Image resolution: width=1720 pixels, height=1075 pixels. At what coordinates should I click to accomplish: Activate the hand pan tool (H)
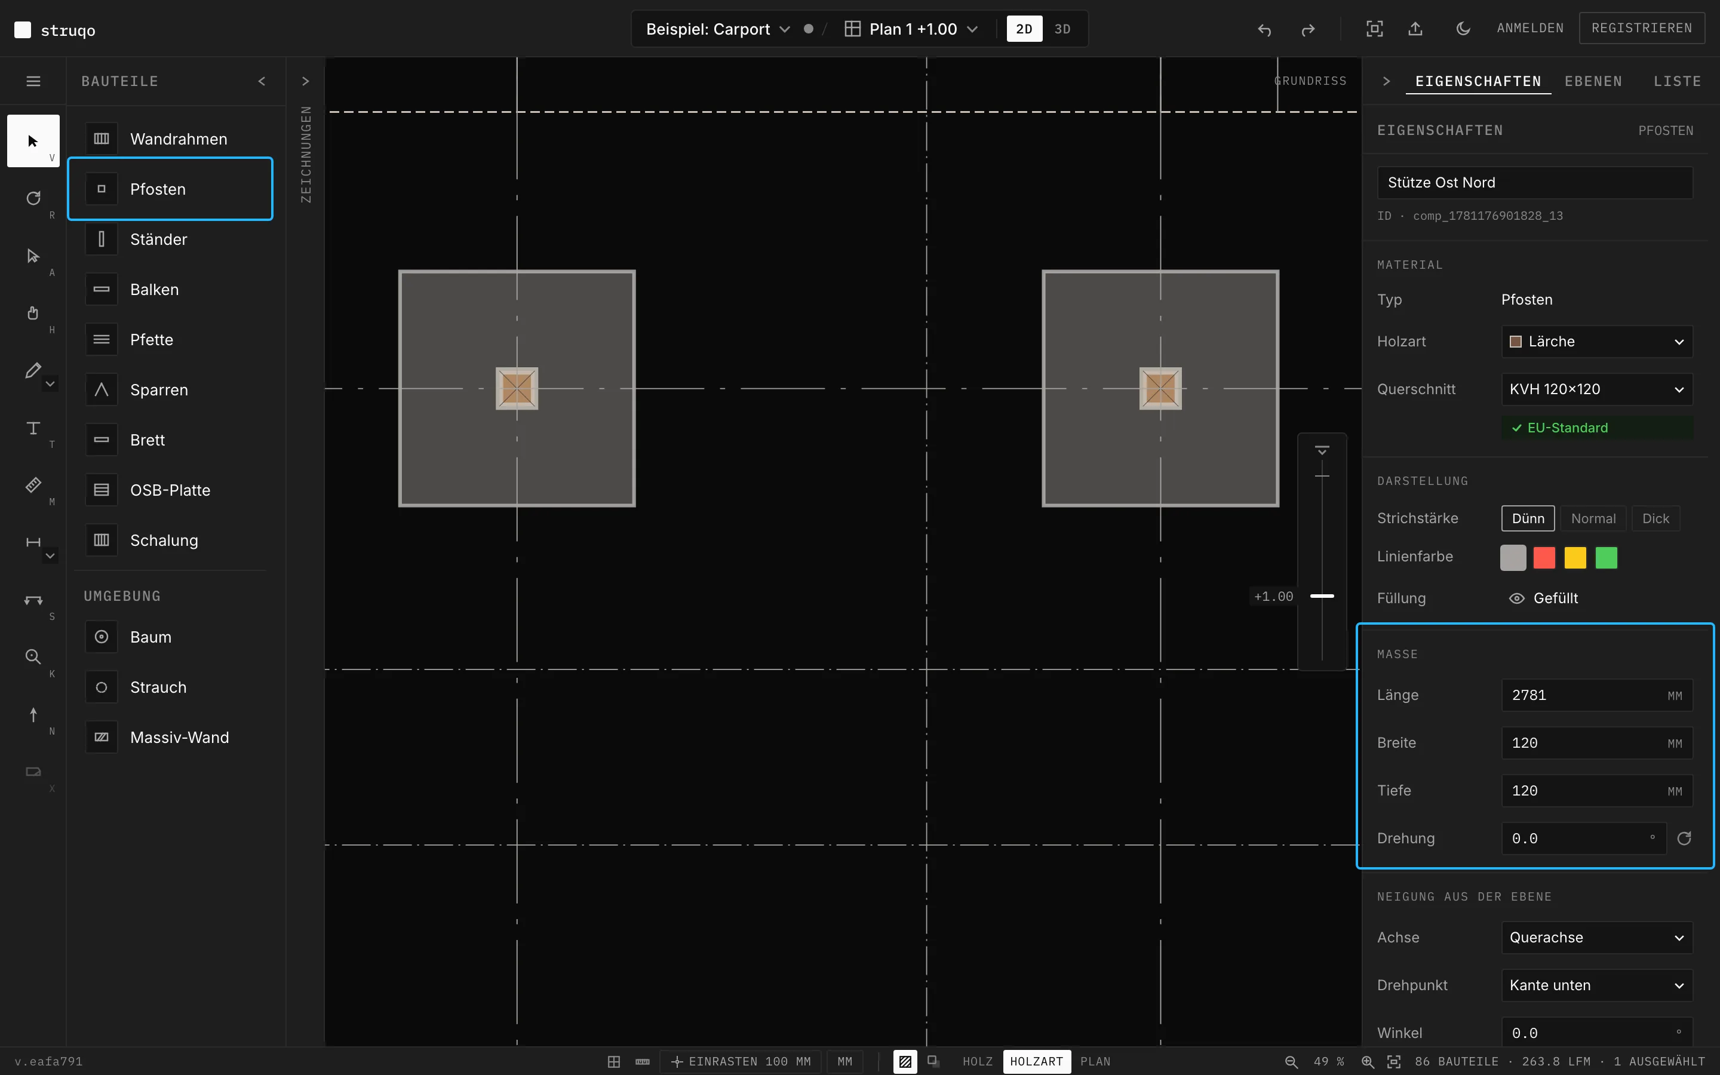33,313
